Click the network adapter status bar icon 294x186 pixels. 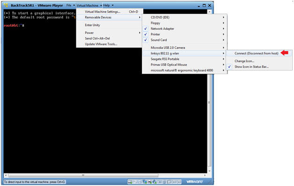point(145,182)
